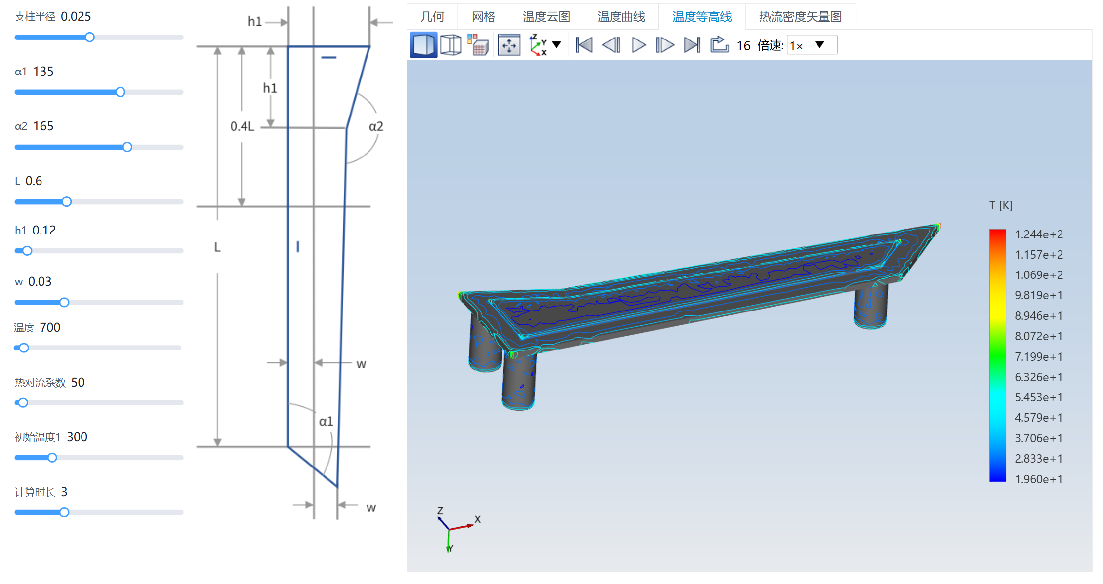Open the 温度曲线 tab
1103x584 pixels.
tap(621, 17)
